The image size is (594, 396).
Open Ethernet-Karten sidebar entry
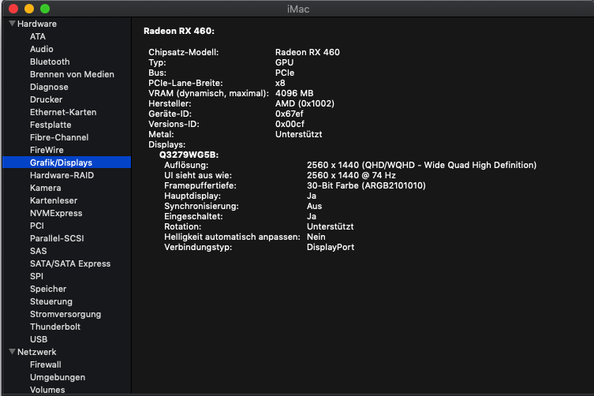coord(63,112)
